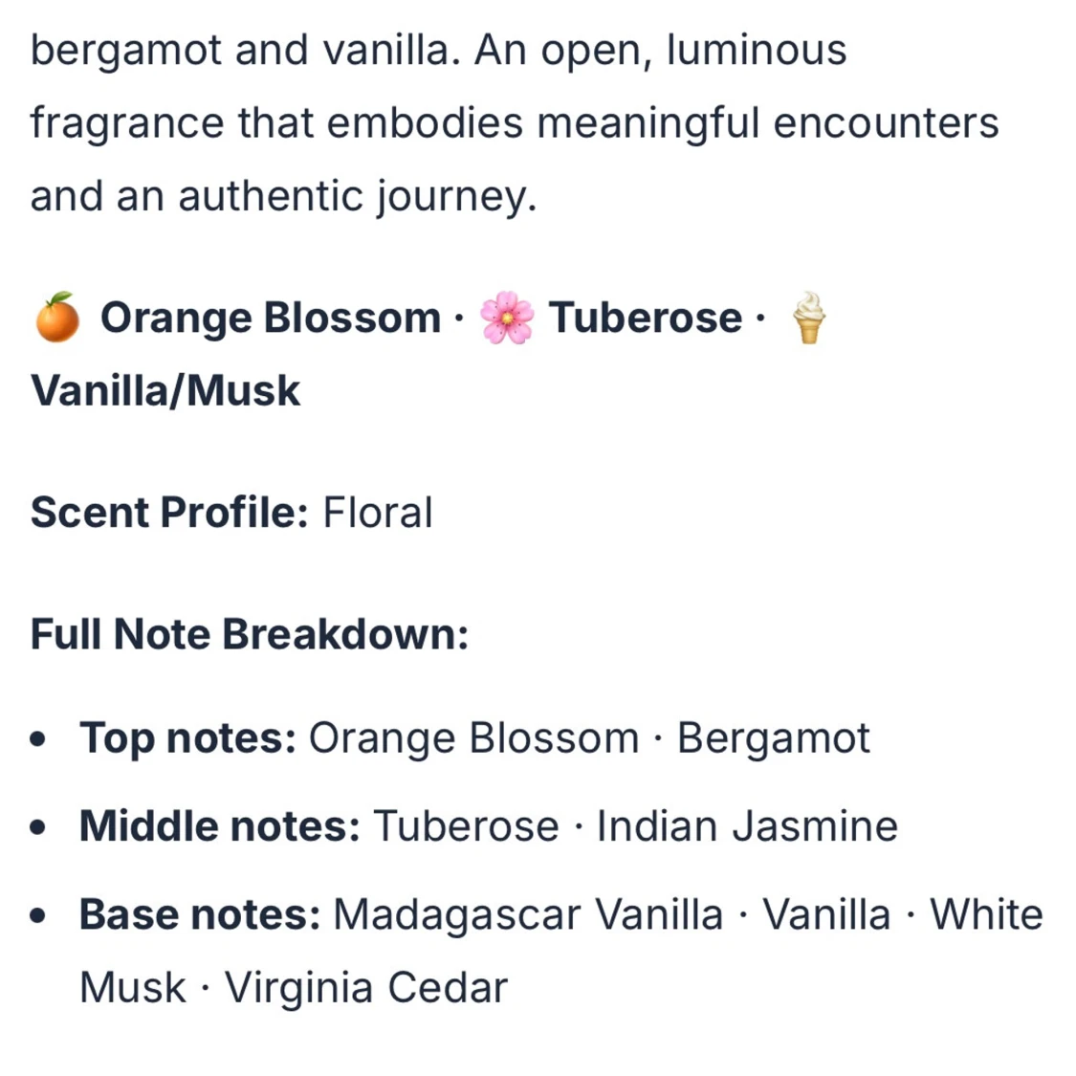Select Indian Jasmine in Middle notes
The height and width of the screenshot is (1076, 1076).
747,826
